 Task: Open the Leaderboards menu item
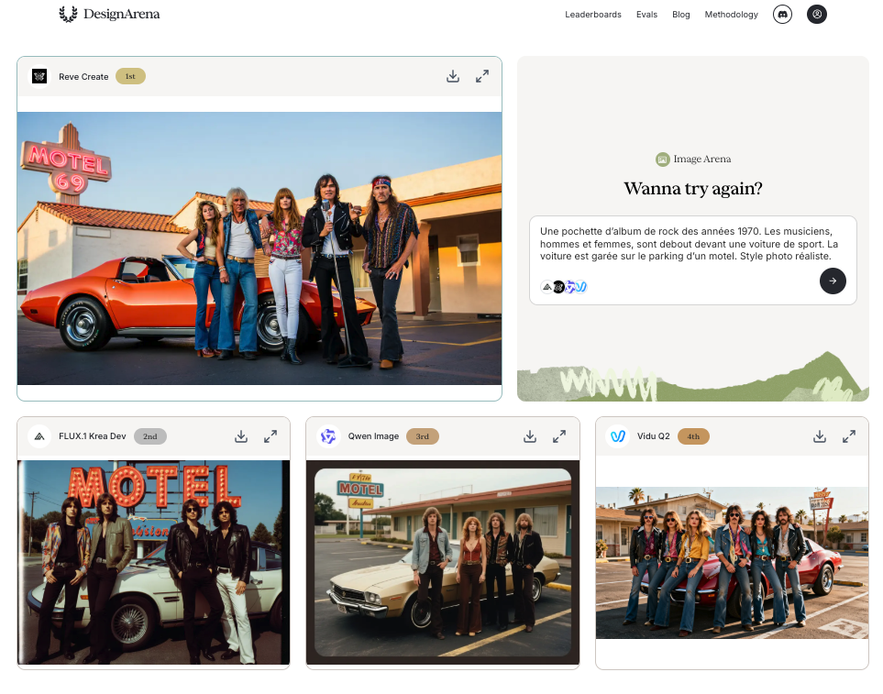[x=592, y=15]
